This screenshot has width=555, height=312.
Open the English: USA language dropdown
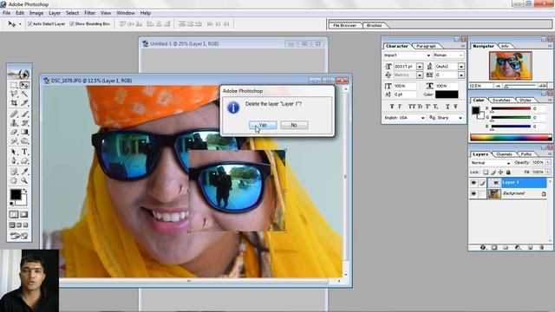pos(422,118)
